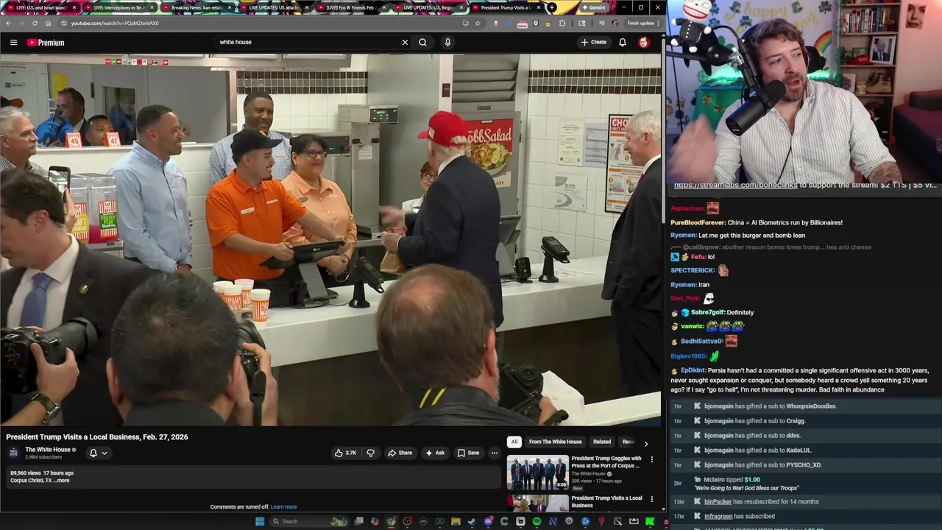Open the Windows Start menu

(259, 521)
